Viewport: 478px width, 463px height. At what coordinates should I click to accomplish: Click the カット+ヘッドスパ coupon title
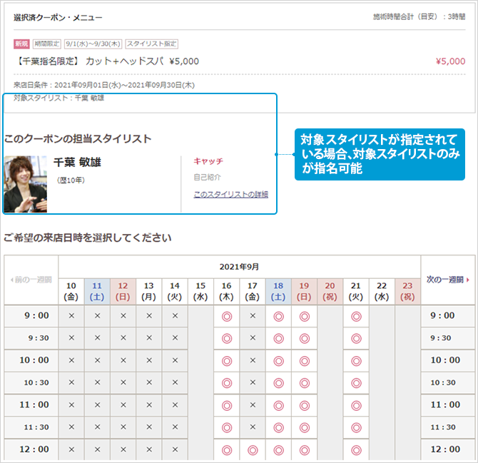pos(106,61)
